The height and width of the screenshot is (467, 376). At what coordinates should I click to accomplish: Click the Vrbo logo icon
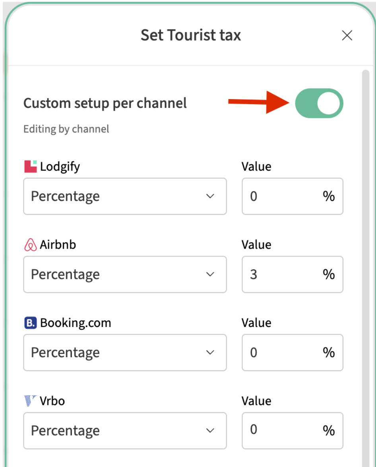point(31,401)
